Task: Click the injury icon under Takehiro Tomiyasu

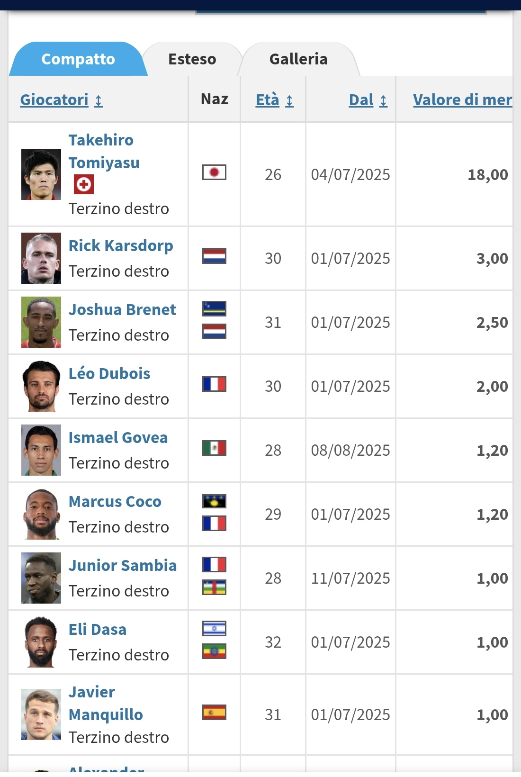Action: click(x=84, y=184)
